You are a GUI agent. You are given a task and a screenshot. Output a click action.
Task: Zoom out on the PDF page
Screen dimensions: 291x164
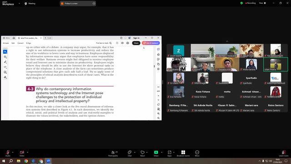(158, 118)
